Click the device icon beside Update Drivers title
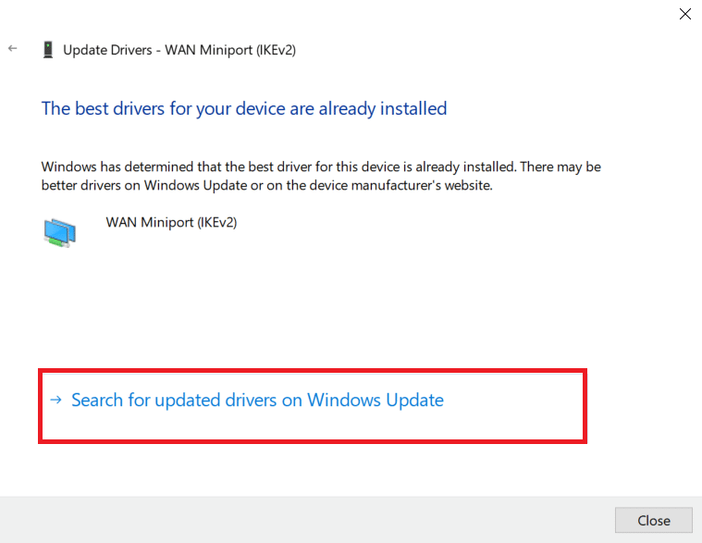 (48, 50)
